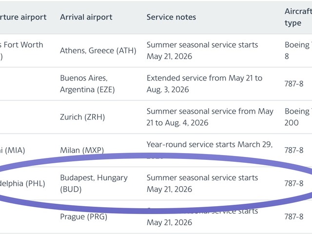This screenshot has height=234, width=312.
Task: Select the Milan (MXP) arrival cell
Action: pos(82,150)
